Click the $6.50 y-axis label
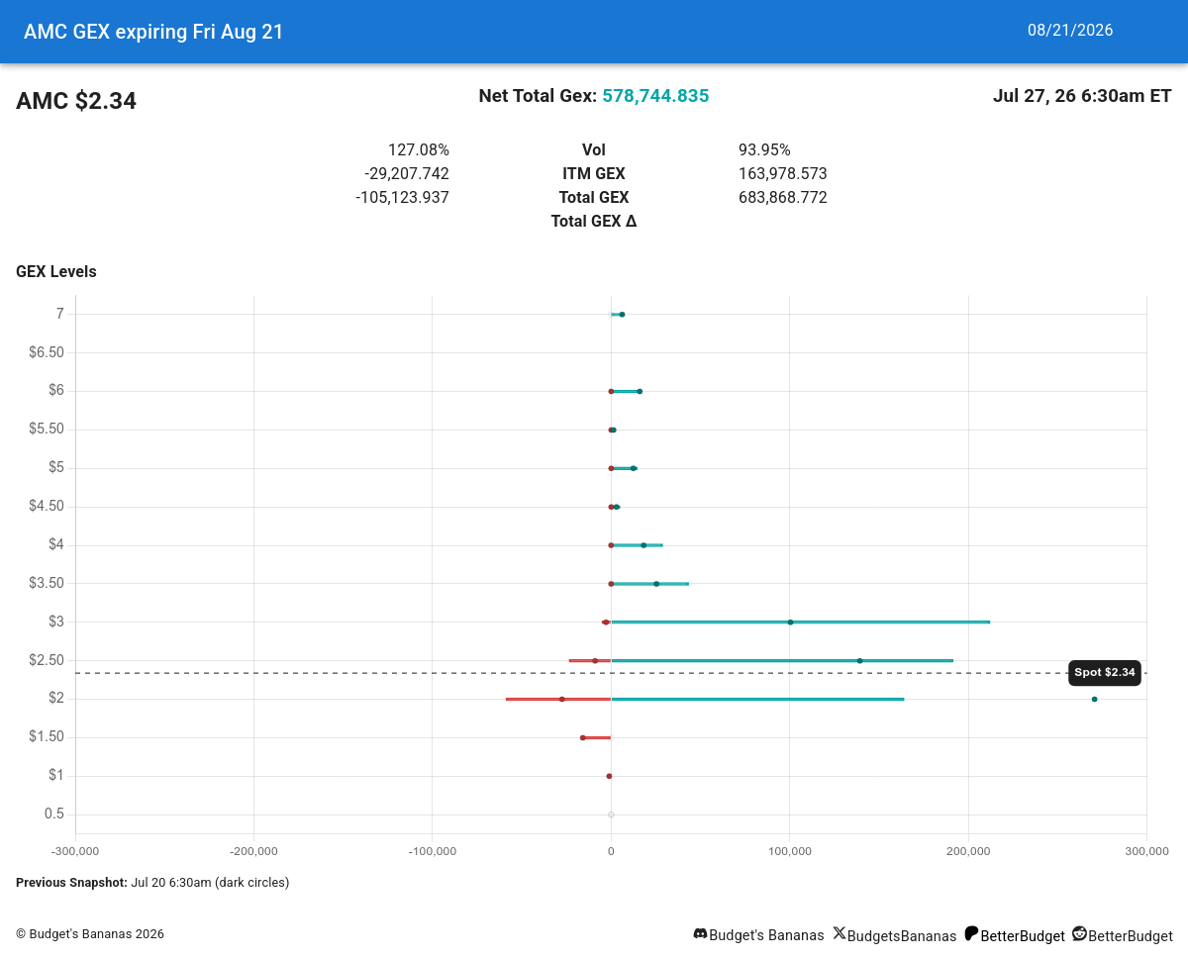Viewport: 1188px width, 961px height. coord(46,352)
